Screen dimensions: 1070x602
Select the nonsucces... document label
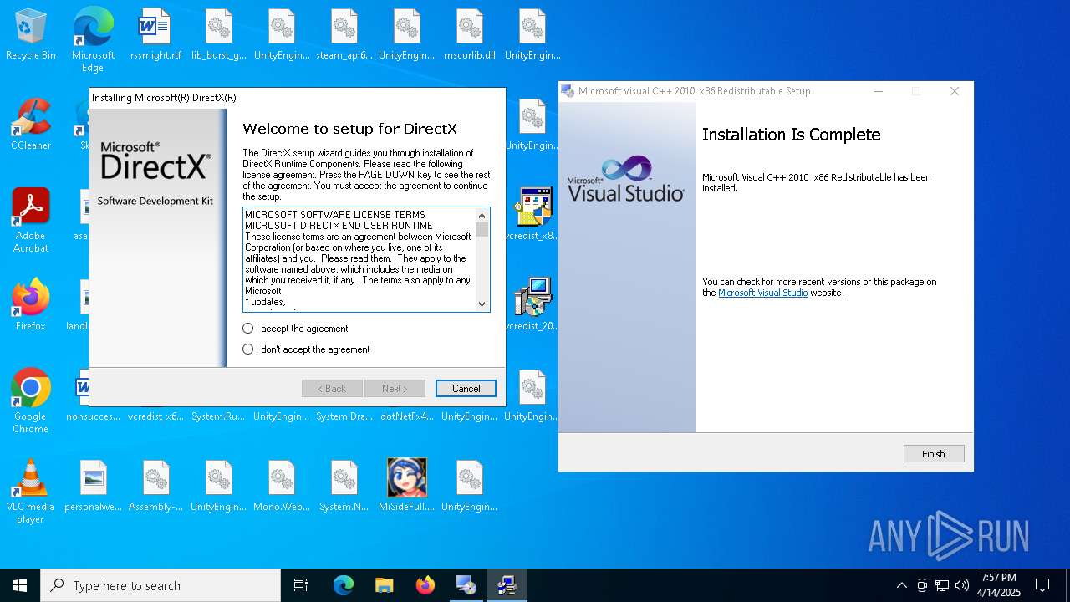coord(93,416)
